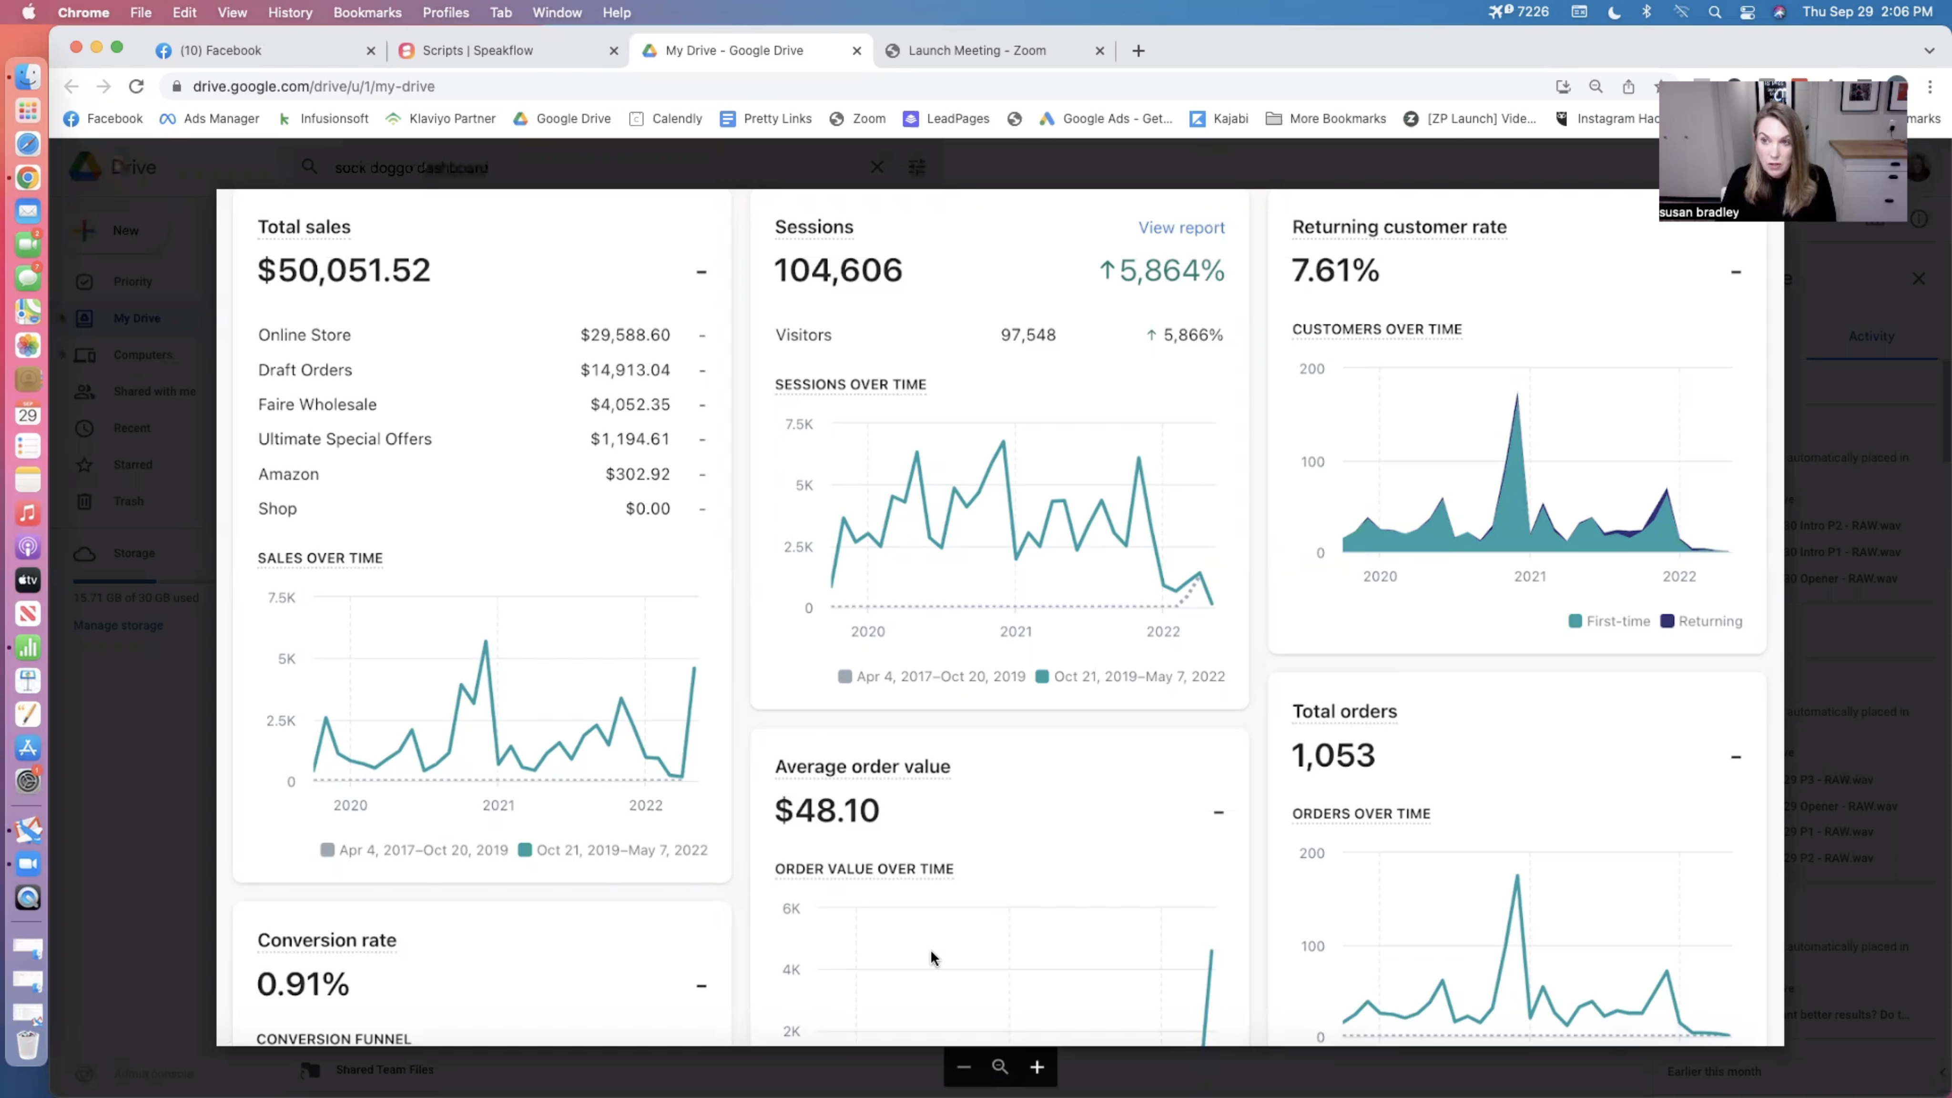Viewport: 1952px width, 1098px height.
Task: Switch to the Scripts | Speakflow tab
Action: [x=508, y=51]
